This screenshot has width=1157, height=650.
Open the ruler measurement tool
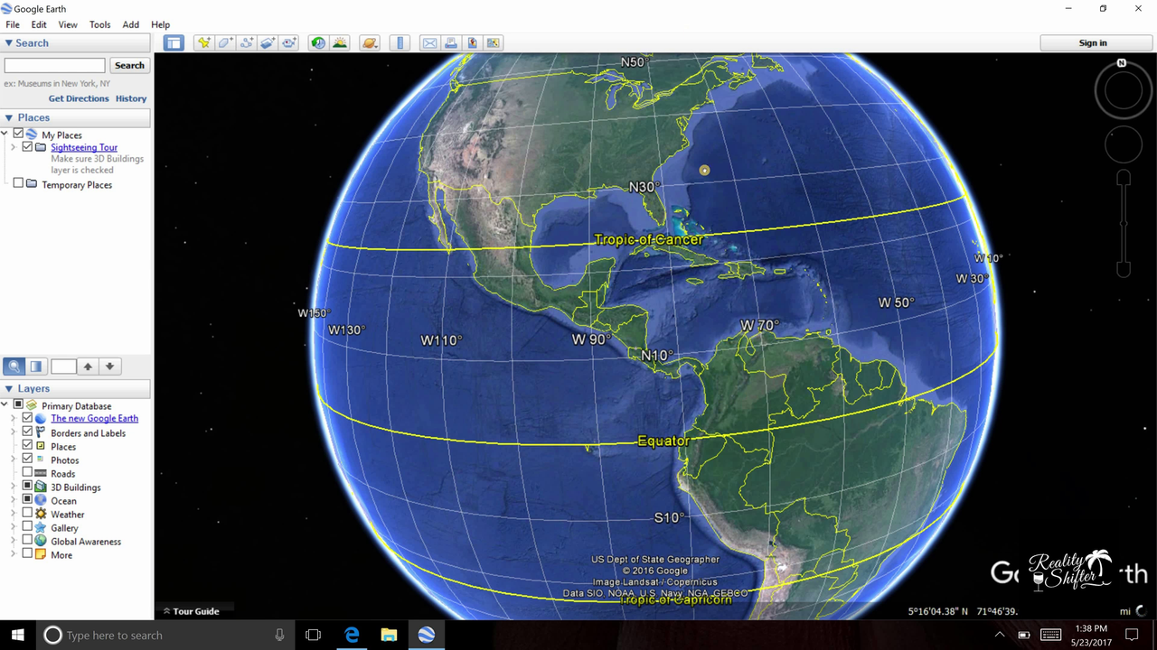(399, 43)
